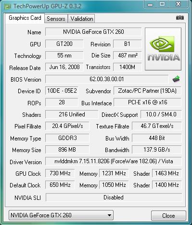This screenshot has height=225, width=192.
Task: Click the Technology field showing 55 nm
Action: [64, 56]
